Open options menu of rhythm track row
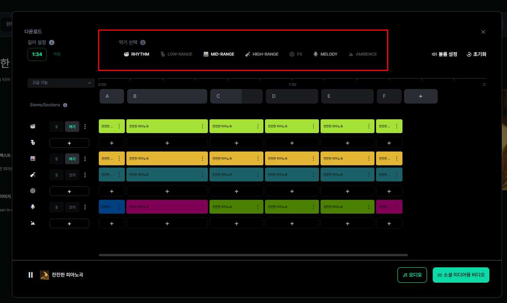Image resolution: width=507 pixels, height=303 pixels. click(x=85, y=127)
